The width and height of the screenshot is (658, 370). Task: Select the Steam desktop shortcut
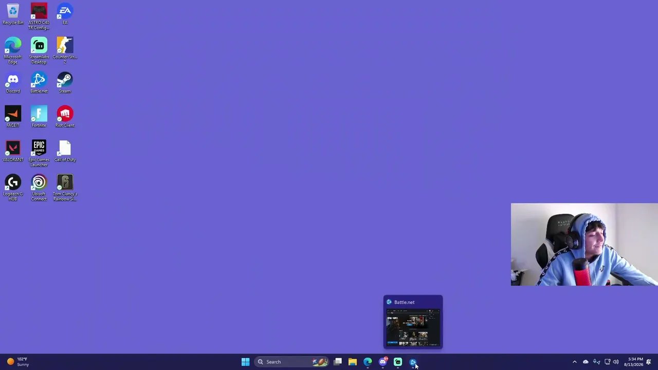tap(65, 83)
